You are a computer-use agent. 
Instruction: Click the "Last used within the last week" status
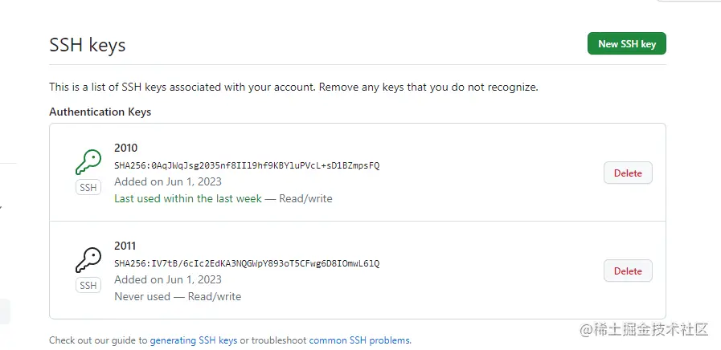click(188, 198)
